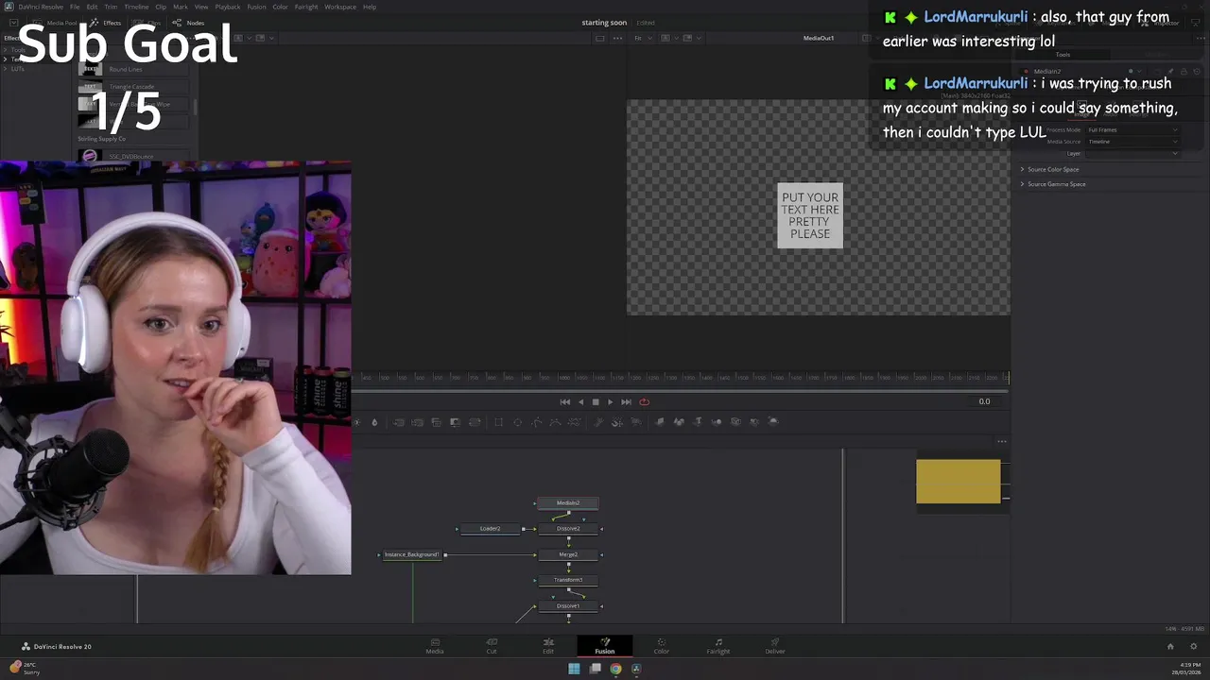Switch to the Media page

pos(435,646)
